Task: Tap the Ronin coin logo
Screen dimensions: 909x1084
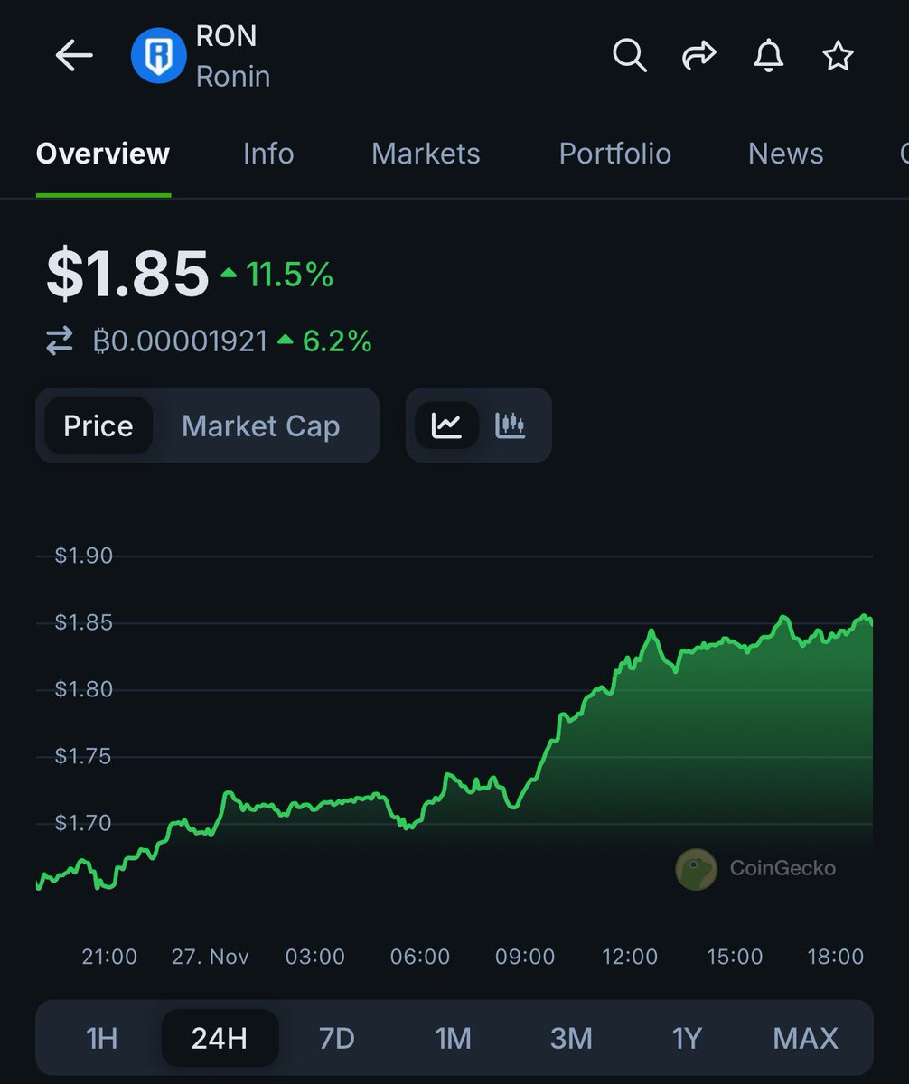Action: pos(158,56)
